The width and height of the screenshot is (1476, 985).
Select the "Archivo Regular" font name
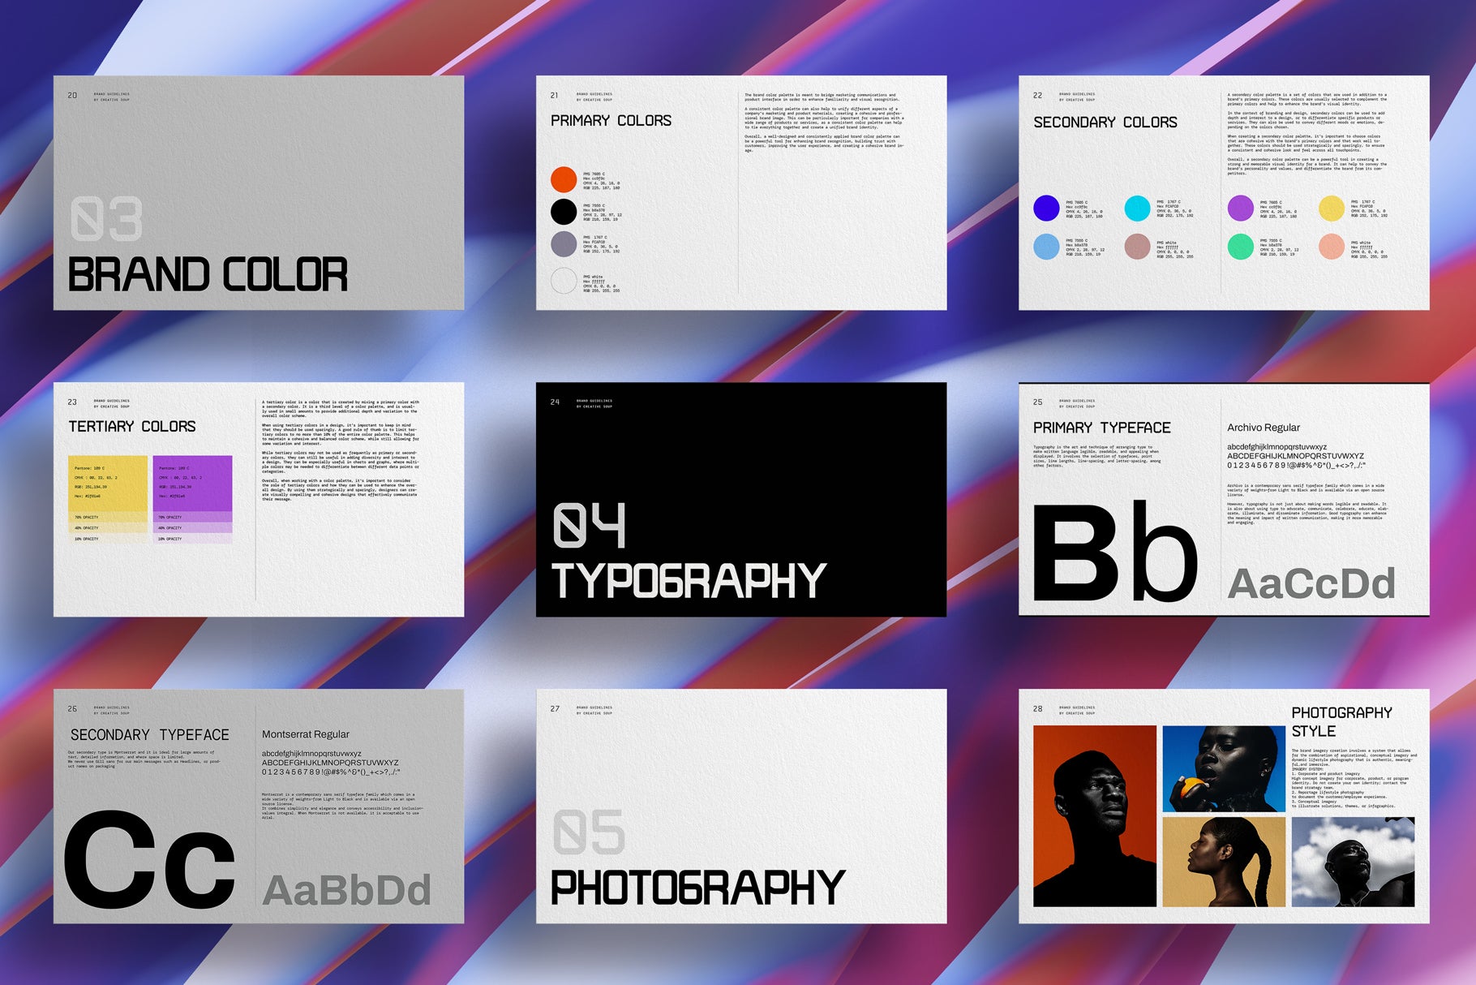pyautogui.click(x=1263, y=428)
